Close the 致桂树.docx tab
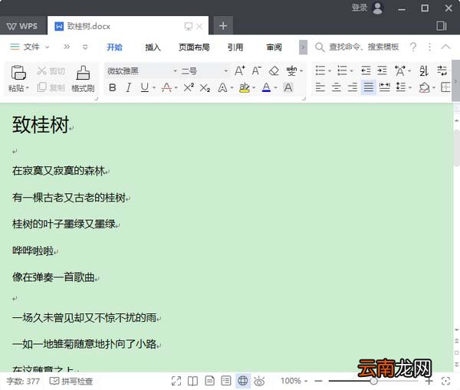Screen dimensions: 460x390 tap(199, 26)
